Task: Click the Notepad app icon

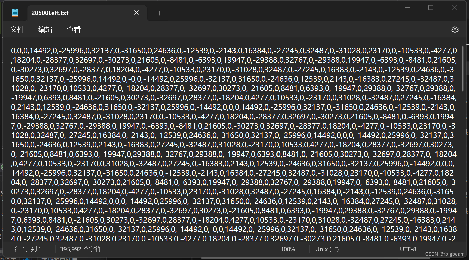Action: tap(15, 13)
